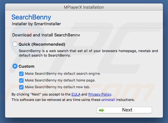Click the 'Quick (Recommended)' label text
This screenshot has height=123, width=168.
pyautogui.click(x=42, y=44)
